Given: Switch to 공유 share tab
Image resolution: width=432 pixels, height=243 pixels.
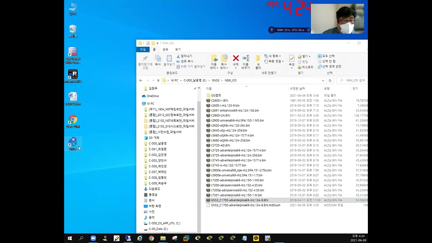Looking at the screenshot, I should pos(165,49).
